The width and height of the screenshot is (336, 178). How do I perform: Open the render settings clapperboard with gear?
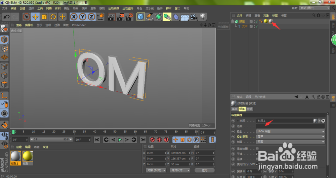pyautogui.click(x=129, y=17)
